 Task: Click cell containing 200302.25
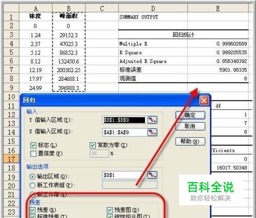69,70
